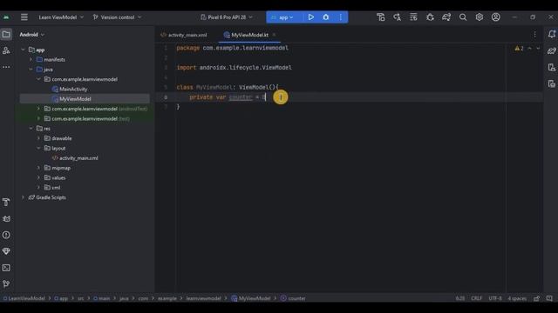Switch to activity_main.xml tab
Screen dimensions: 558x313
point(184,35)
